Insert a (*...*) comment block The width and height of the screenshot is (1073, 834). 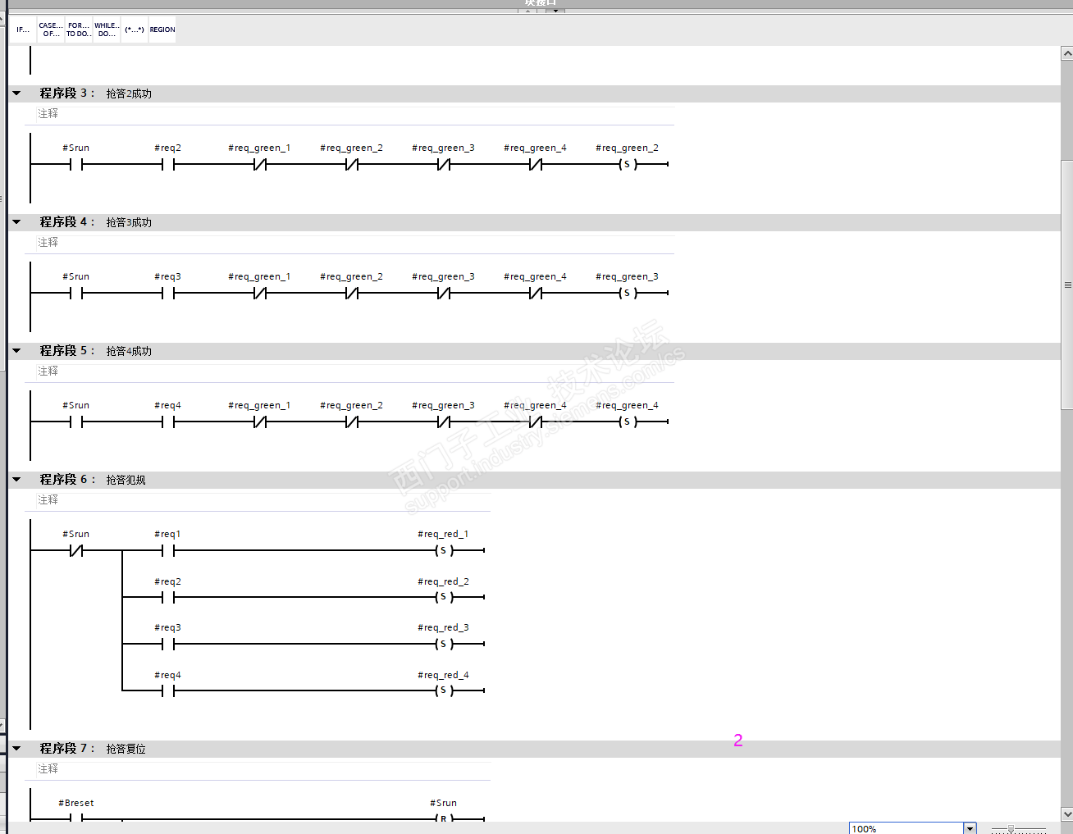135,30
